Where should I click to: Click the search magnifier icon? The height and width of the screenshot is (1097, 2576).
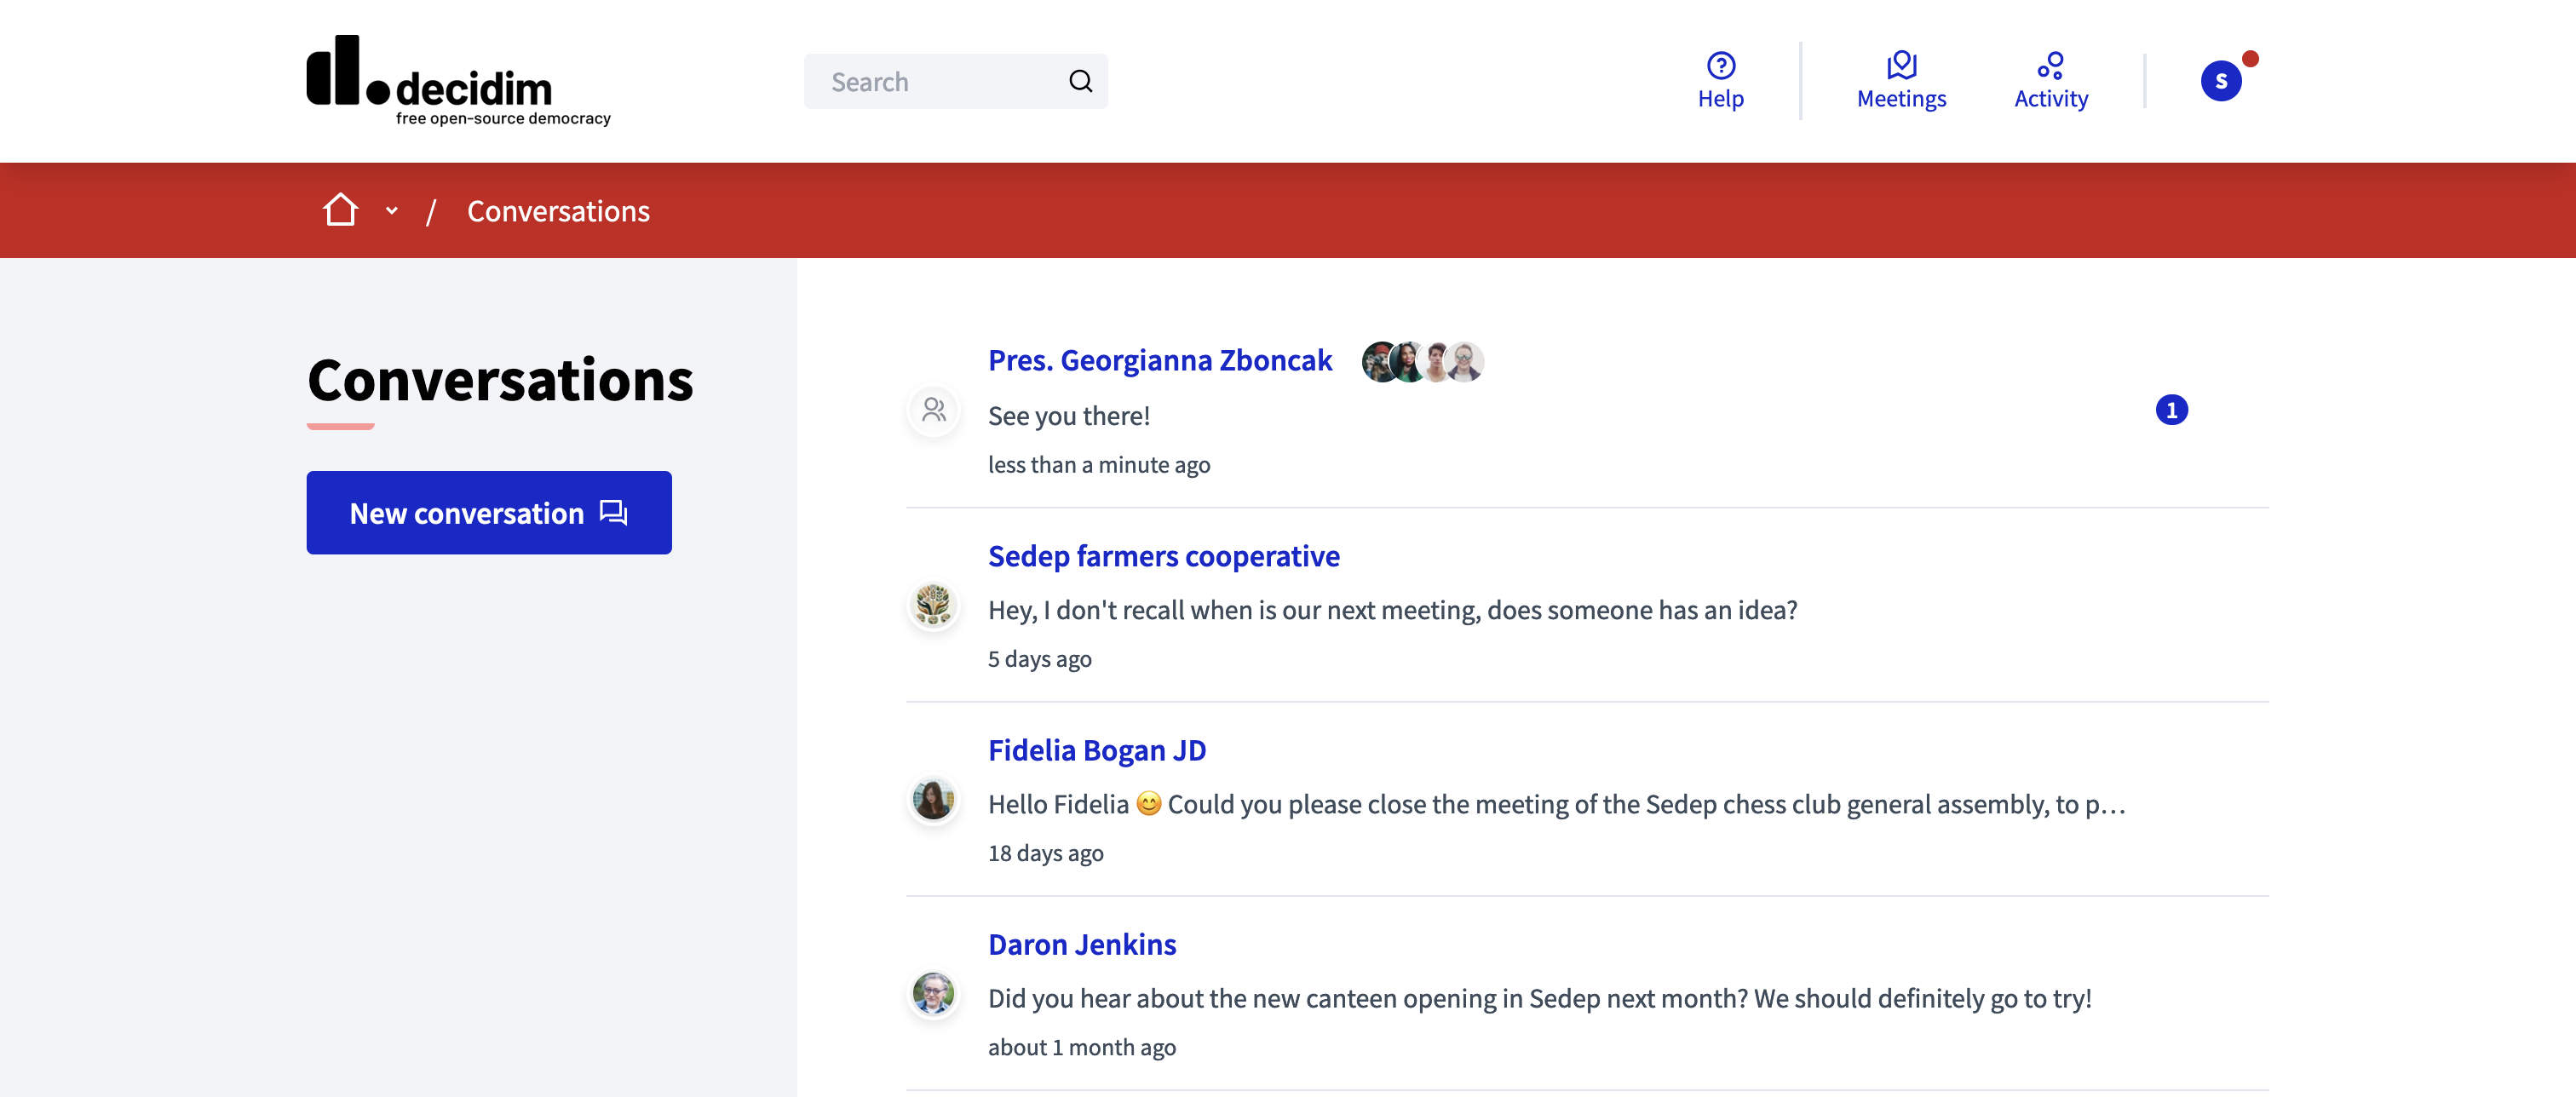[x=1081, y=80]
